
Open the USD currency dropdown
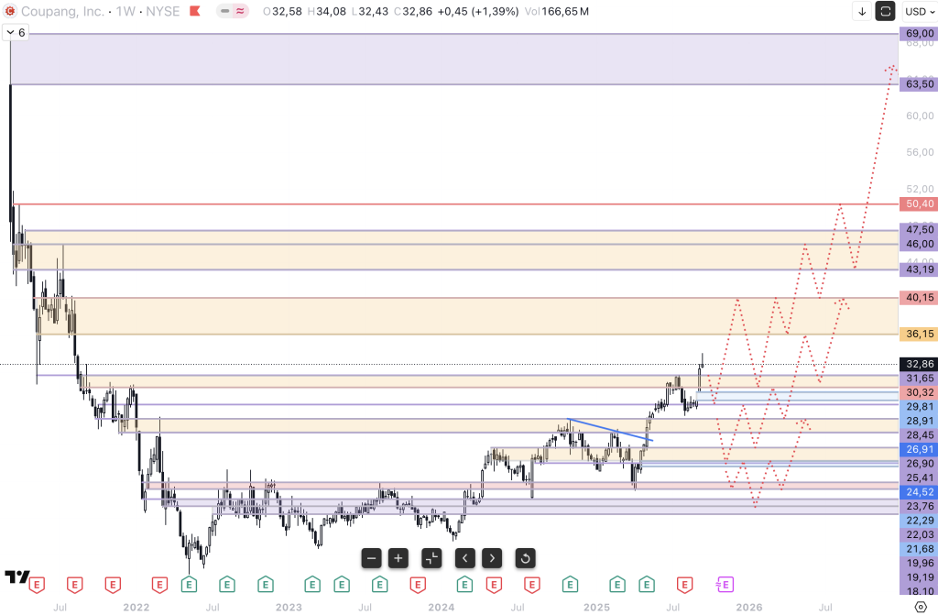(918, 11)
